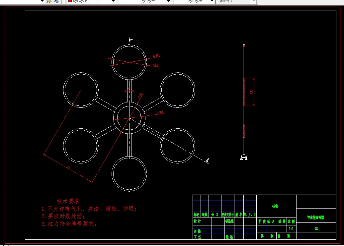344x246 pixels.
Task: Expand the layer list dropdown arrow
Action: point(43,1)
